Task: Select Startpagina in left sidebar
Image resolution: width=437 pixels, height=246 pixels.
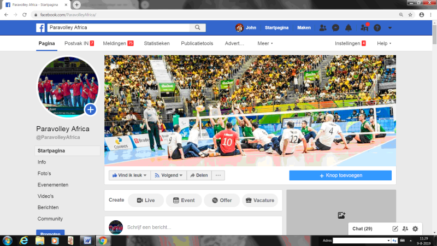Action: tap(67, 151)
